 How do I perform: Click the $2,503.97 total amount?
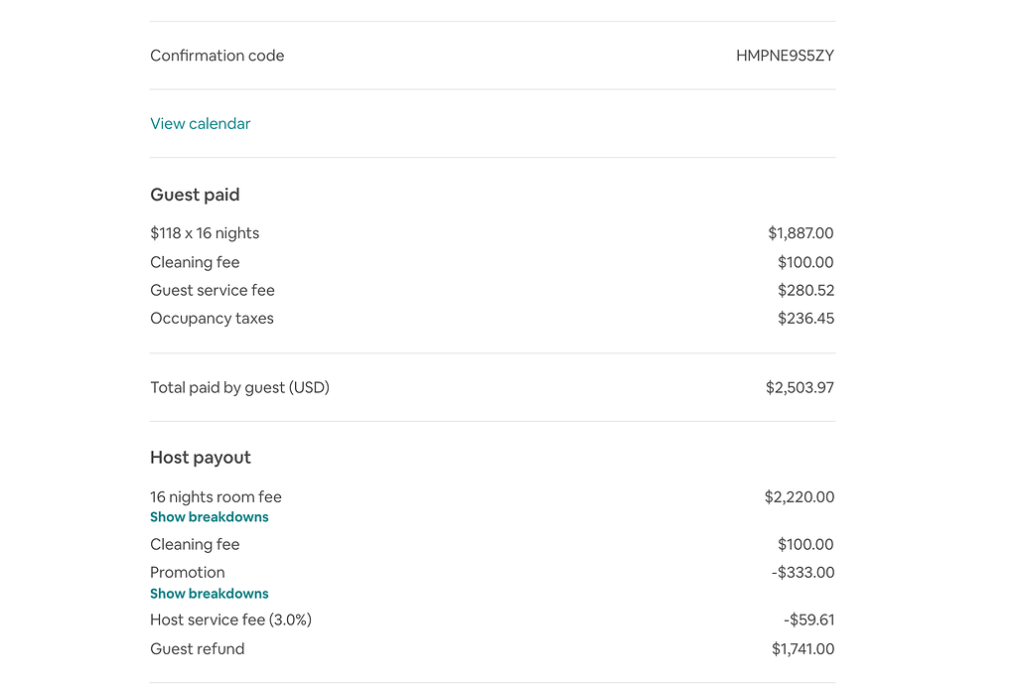799,387
